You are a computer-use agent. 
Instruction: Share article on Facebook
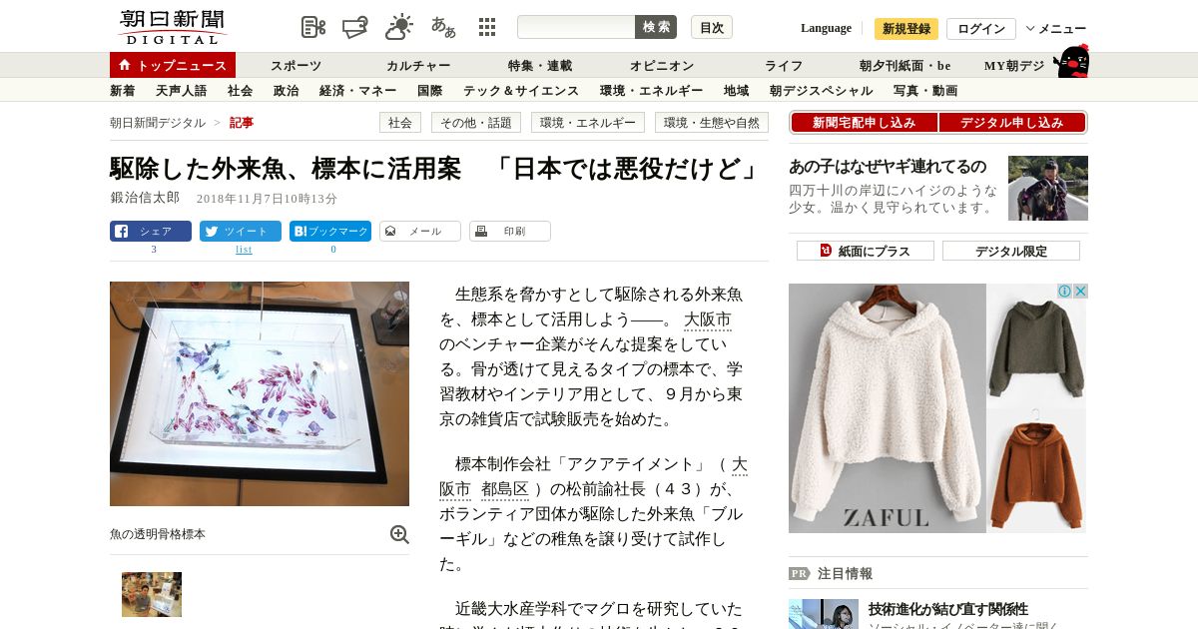coord(151,231)
